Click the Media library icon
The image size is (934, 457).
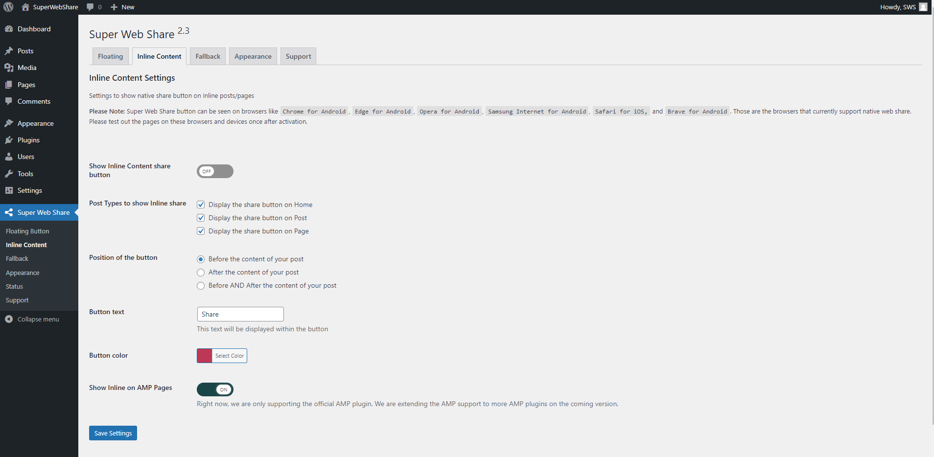9,68
